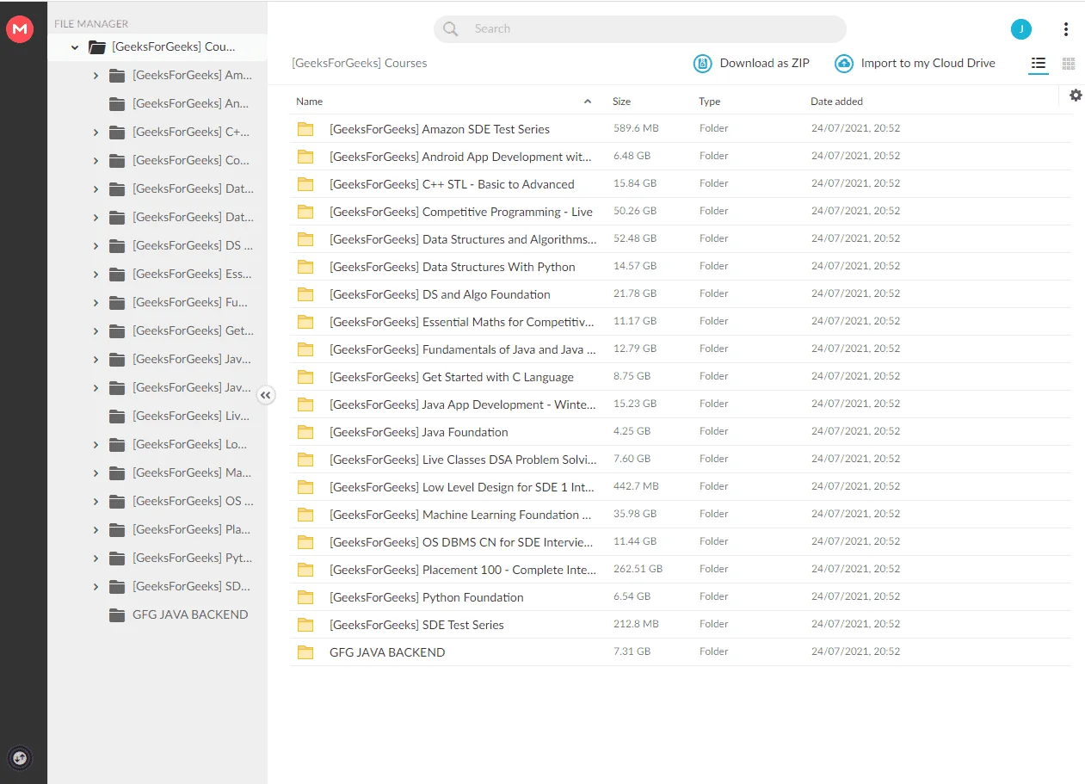Click folder icon of Low Level Design row
The height and width of the screenshot is (784, 1085).
click(305, 487)
